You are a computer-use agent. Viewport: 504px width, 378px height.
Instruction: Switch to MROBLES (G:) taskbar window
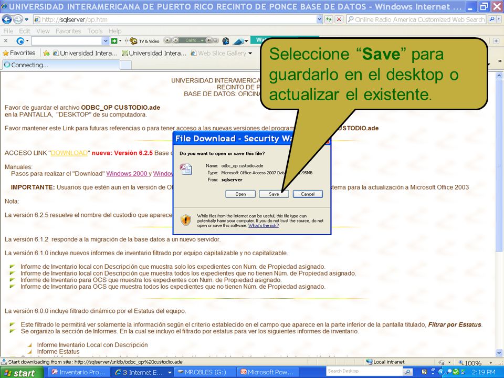click(204, 372)
